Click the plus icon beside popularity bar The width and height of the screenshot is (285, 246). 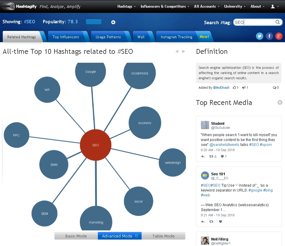113,22
